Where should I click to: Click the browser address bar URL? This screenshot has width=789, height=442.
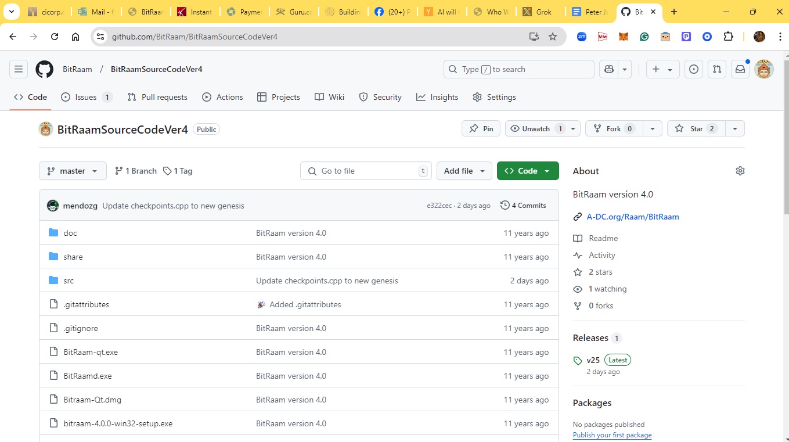[x=194, y=37]
